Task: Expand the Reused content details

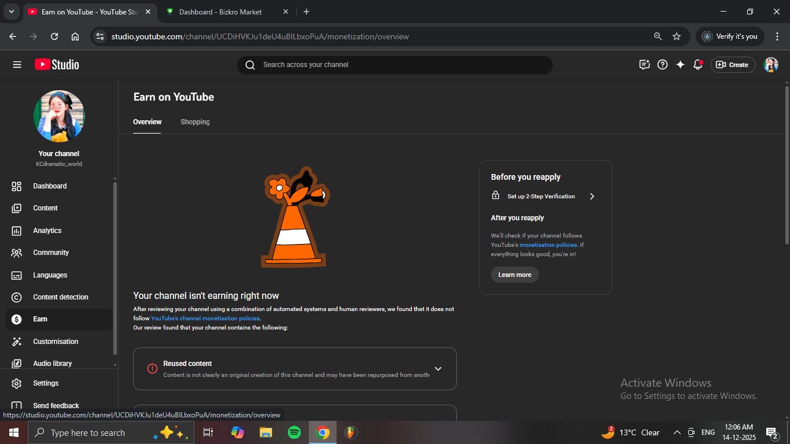Action: coord(438,369)
